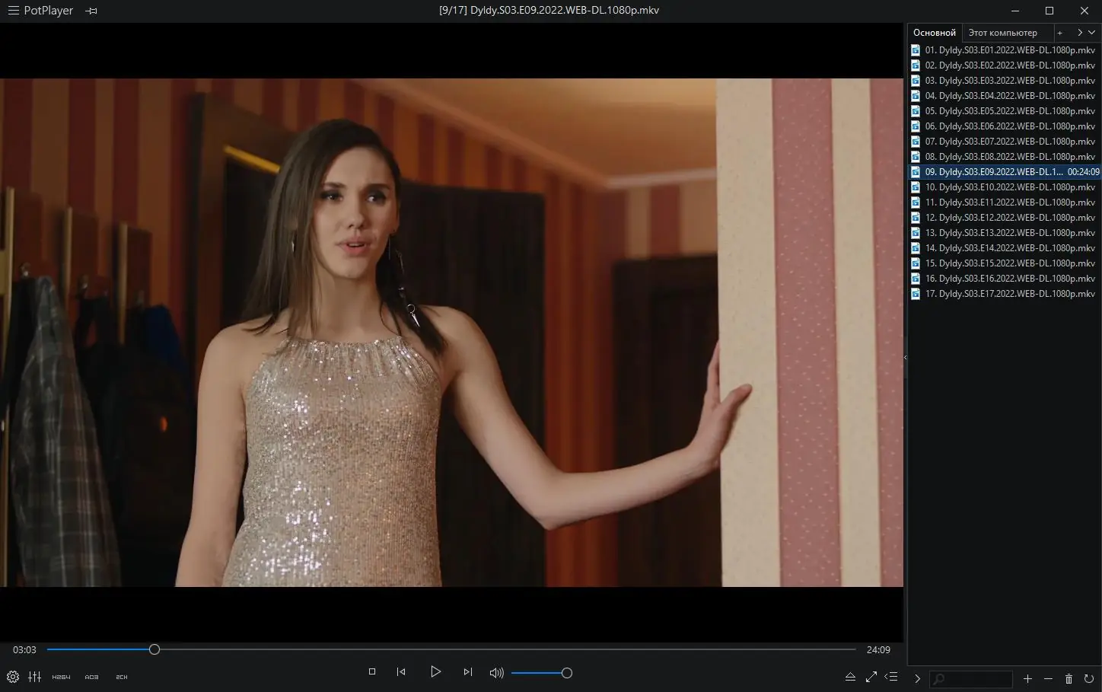Click the volume slider handle
The image size is (1102, 692).
(x=566, y=673)
